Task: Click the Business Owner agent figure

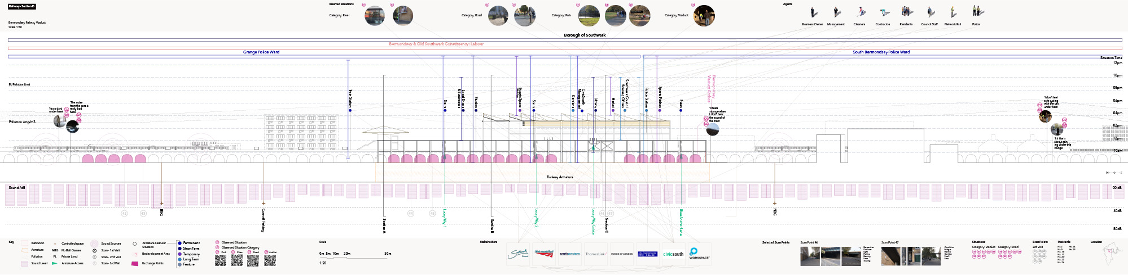Action: 813,12
